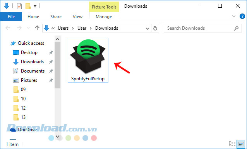Image resolution: width=247 pixels, height=149 pixels.
Task: Click Users in the address breadcrumb
Action: tap(63, 28)
